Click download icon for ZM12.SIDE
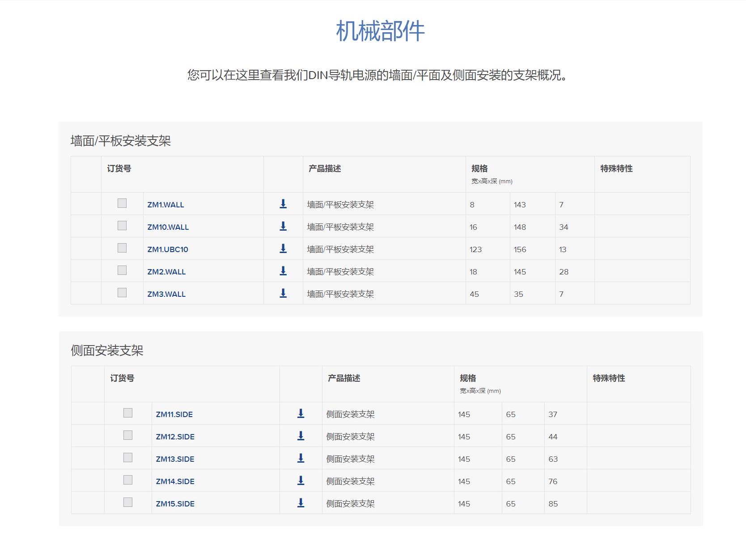Screen dimensions: 746x544 pos(301,436)
